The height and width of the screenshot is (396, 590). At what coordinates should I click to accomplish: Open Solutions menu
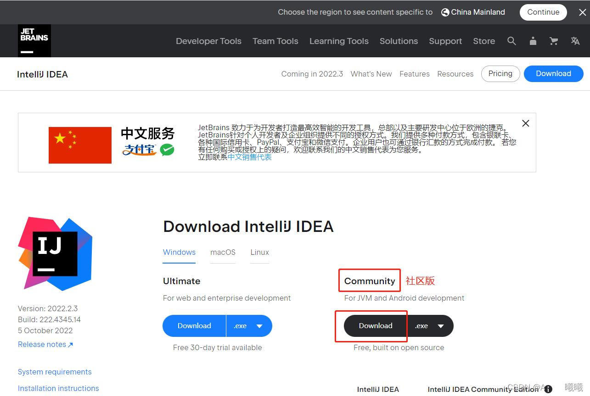pos(399,41)
